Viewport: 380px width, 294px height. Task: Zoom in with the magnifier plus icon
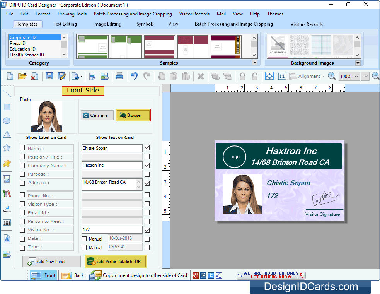[332, 76]
